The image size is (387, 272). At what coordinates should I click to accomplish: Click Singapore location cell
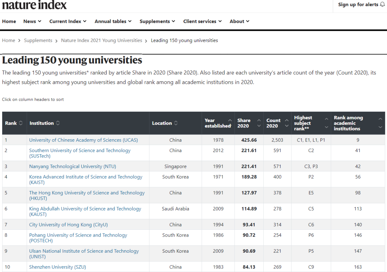(x=176, y=166)
